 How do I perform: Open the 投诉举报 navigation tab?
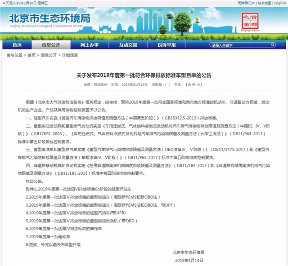166,45
